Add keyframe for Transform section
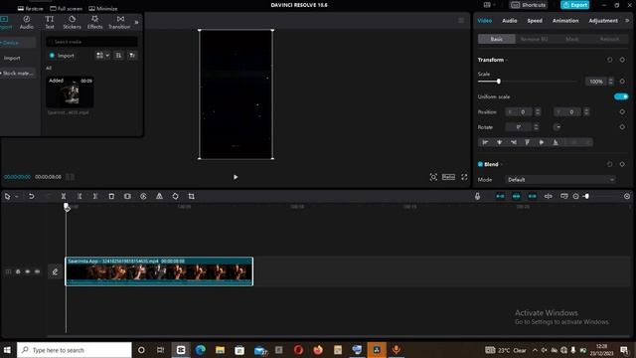 coord(622,60)
